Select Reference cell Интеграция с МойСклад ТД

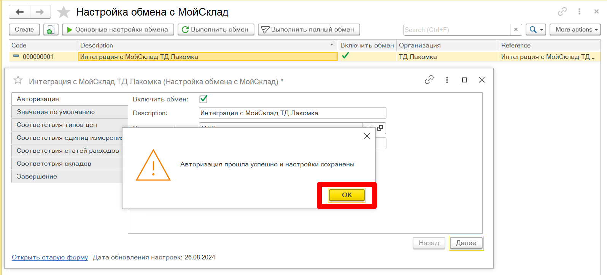550,57
